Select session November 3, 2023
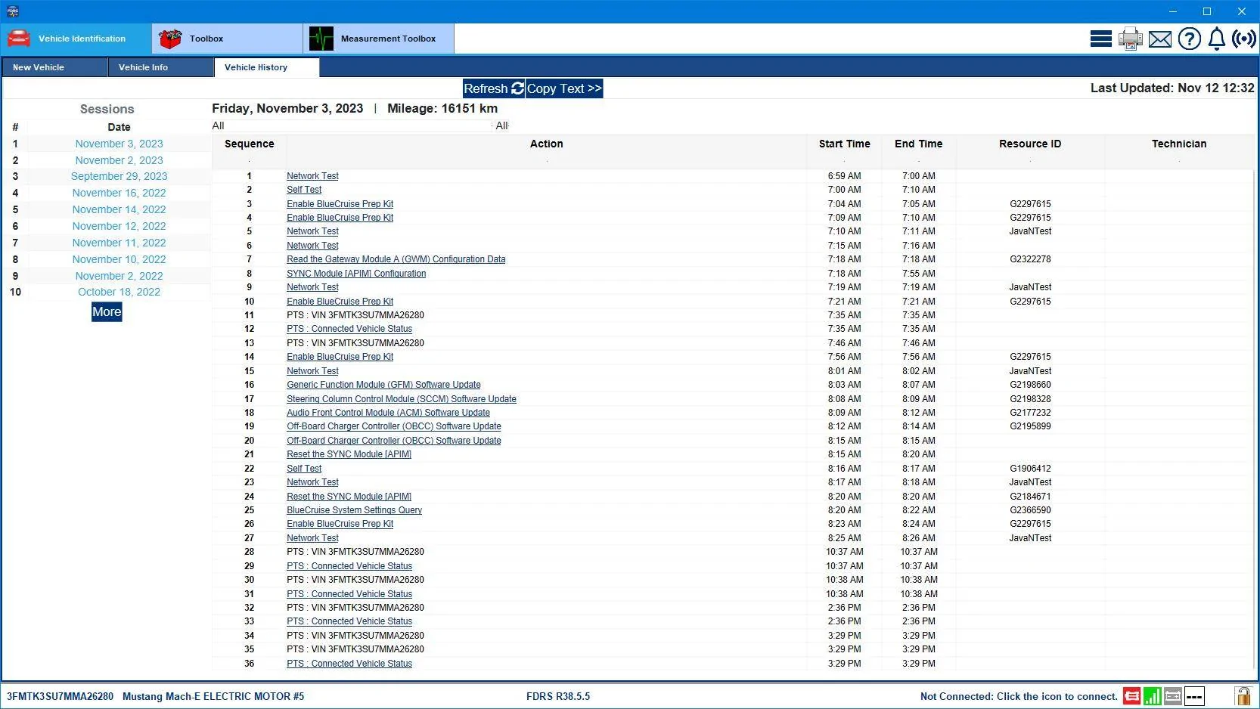The width and height of the screenshot is (1260, 709). 119,144
